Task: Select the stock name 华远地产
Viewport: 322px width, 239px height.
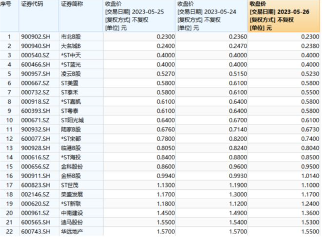Action: (x=72, y=232)
